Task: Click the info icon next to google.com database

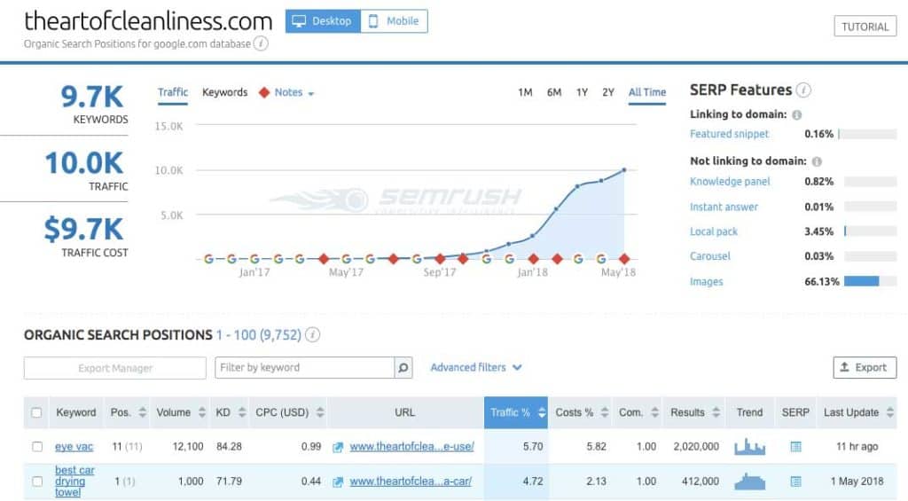Action: pos(261,43)
